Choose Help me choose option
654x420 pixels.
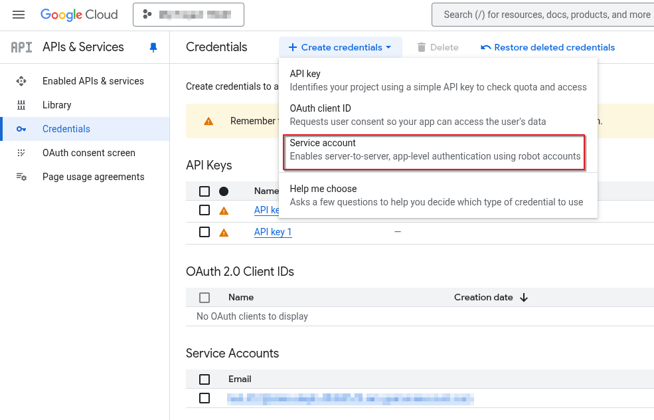click(438, 195)
